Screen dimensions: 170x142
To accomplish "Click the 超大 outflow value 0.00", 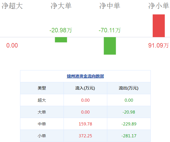I will tap(129, 100).
